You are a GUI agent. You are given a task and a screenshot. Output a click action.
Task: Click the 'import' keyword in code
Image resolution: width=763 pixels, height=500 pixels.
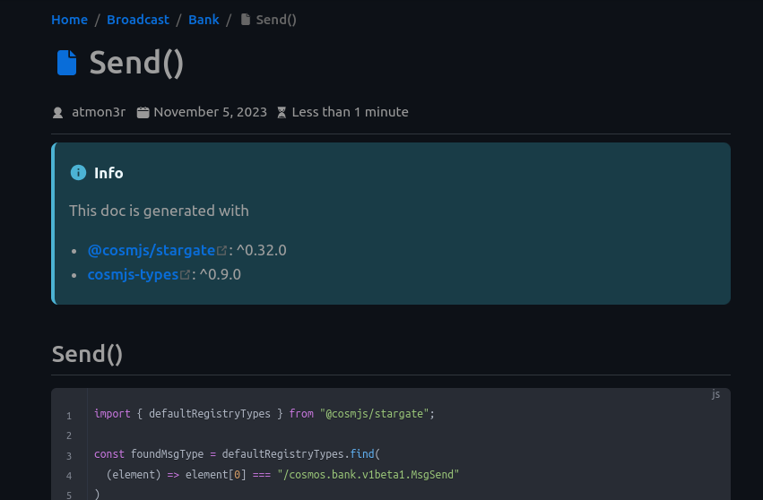coord(112,414)
